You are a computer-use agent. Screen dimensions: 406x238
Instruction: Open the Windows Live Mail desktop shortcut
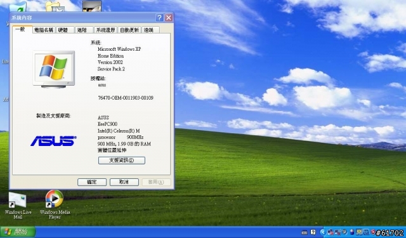pyautogui.click(x=18, y=206)
